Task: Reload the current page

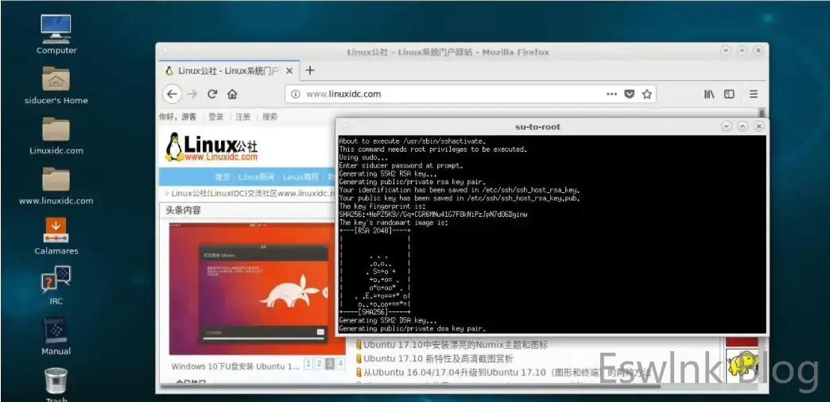Action: point(212,94)
